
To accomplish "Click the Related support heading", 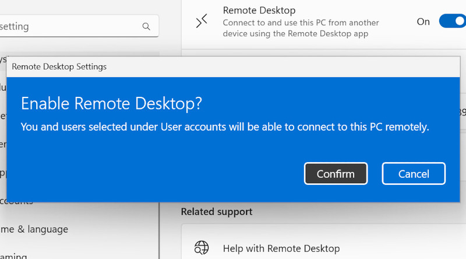I will (x=217, y=211).
